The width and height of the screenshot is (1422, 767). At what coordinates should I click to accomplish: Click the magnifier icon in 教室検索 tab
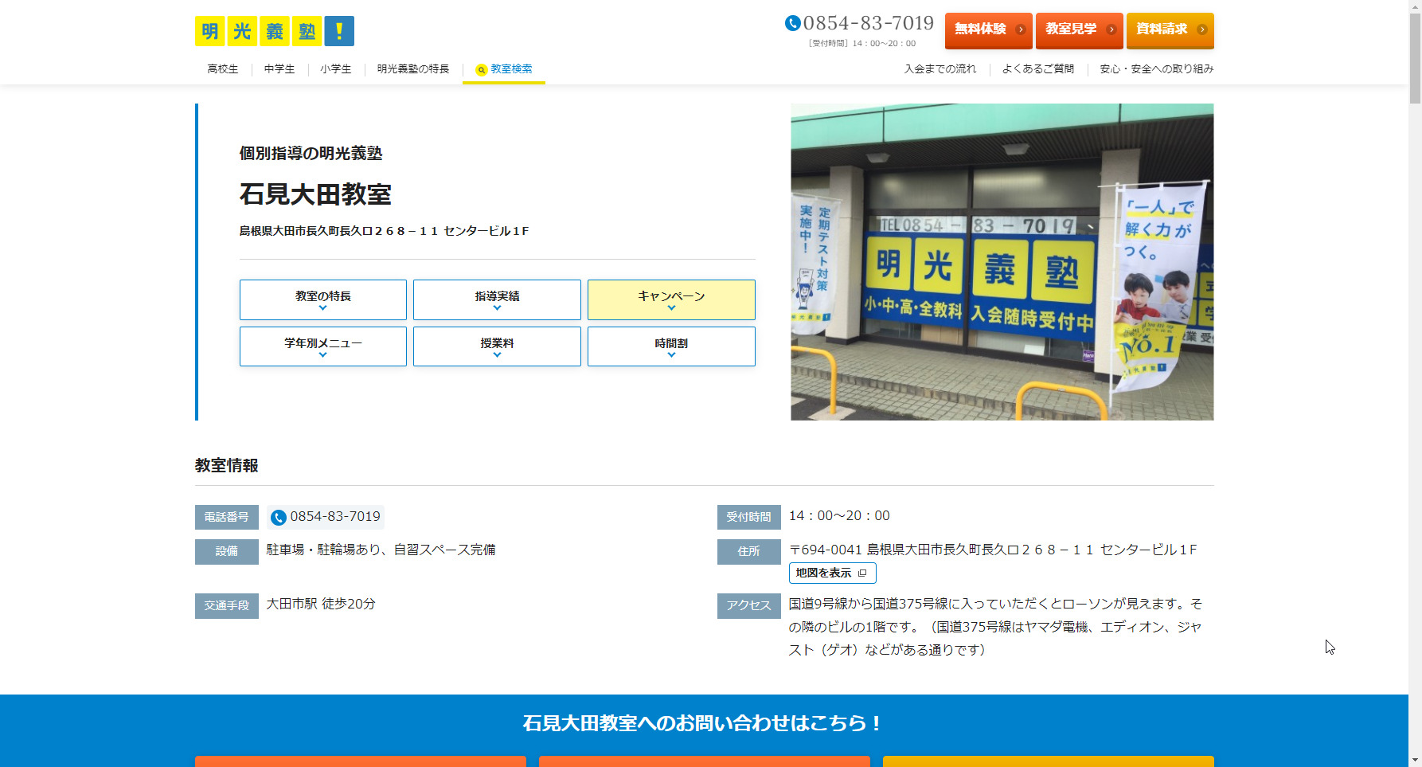click(481, 70)
